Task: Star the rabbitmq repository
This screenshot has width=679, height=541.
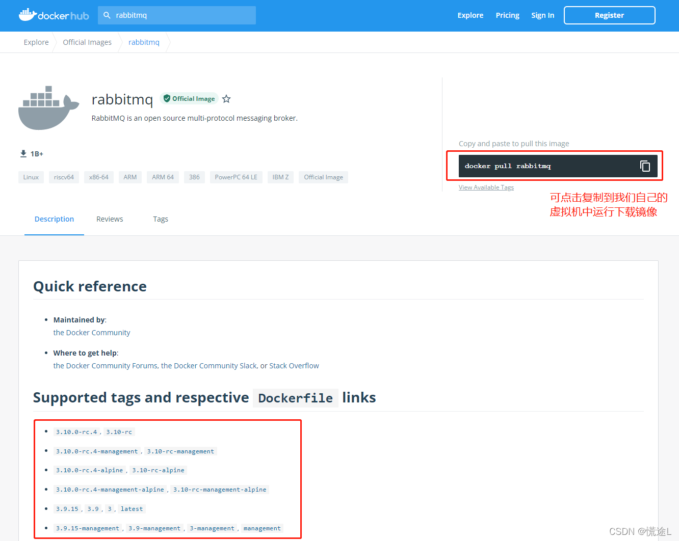Action: pos(226,99)
